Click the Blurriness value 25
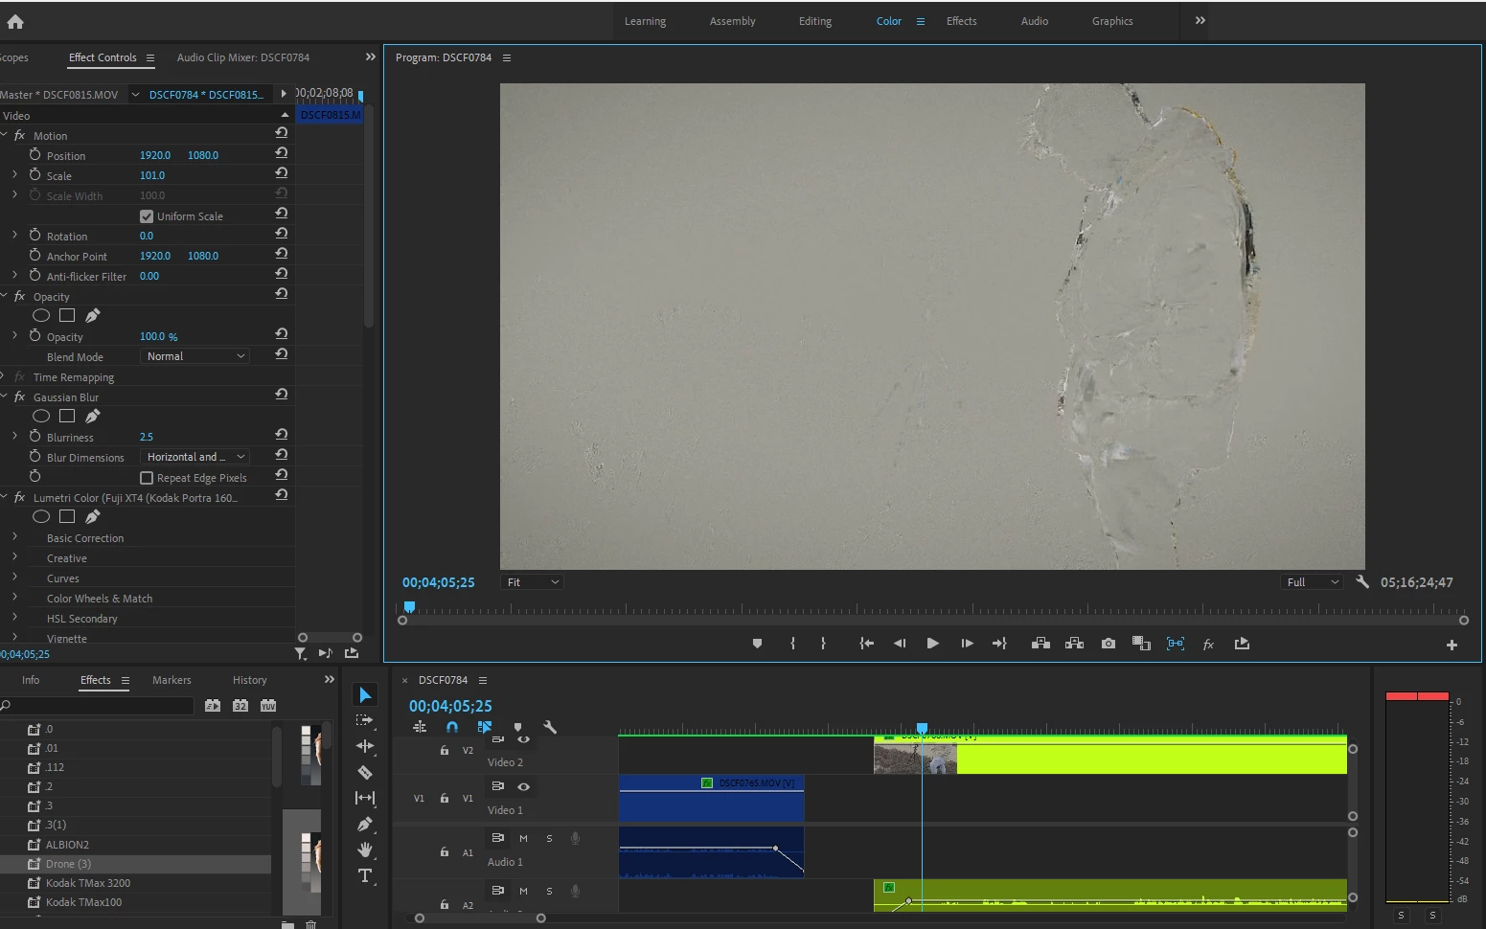Image resolution: width=1486 pixels, height=929 pixels. pyautogui.click(x=147, y=437)
